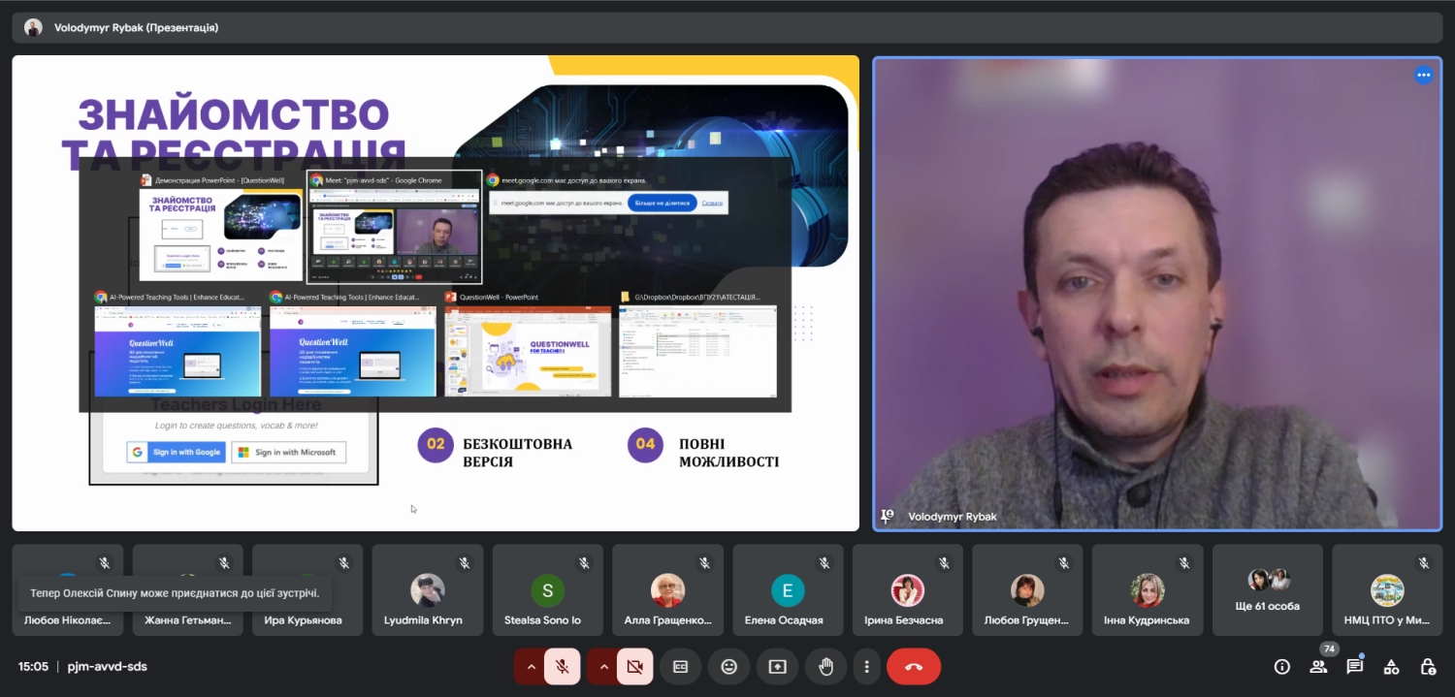This screenshot has width=1455, height=697.
Task: Open the three-dot more options menu in the call bar
Action: pos(866,666)
